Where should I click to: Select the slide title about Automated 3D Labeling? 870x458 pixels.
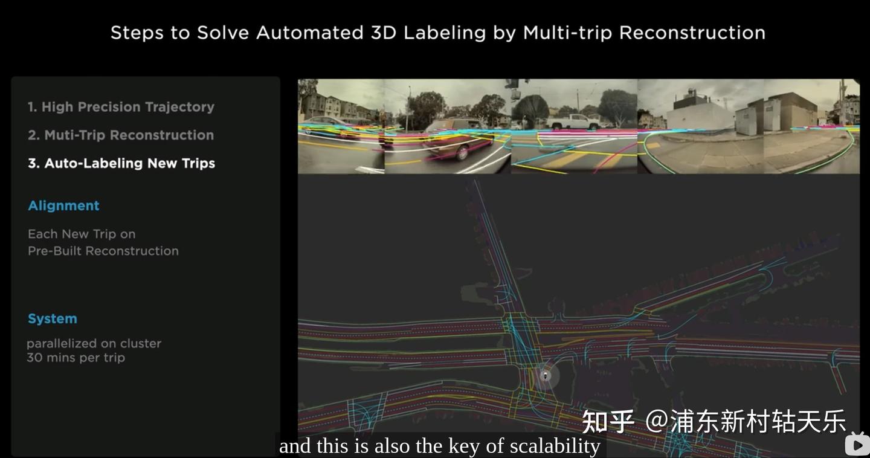pyautogui.click(x=438, y=33)
